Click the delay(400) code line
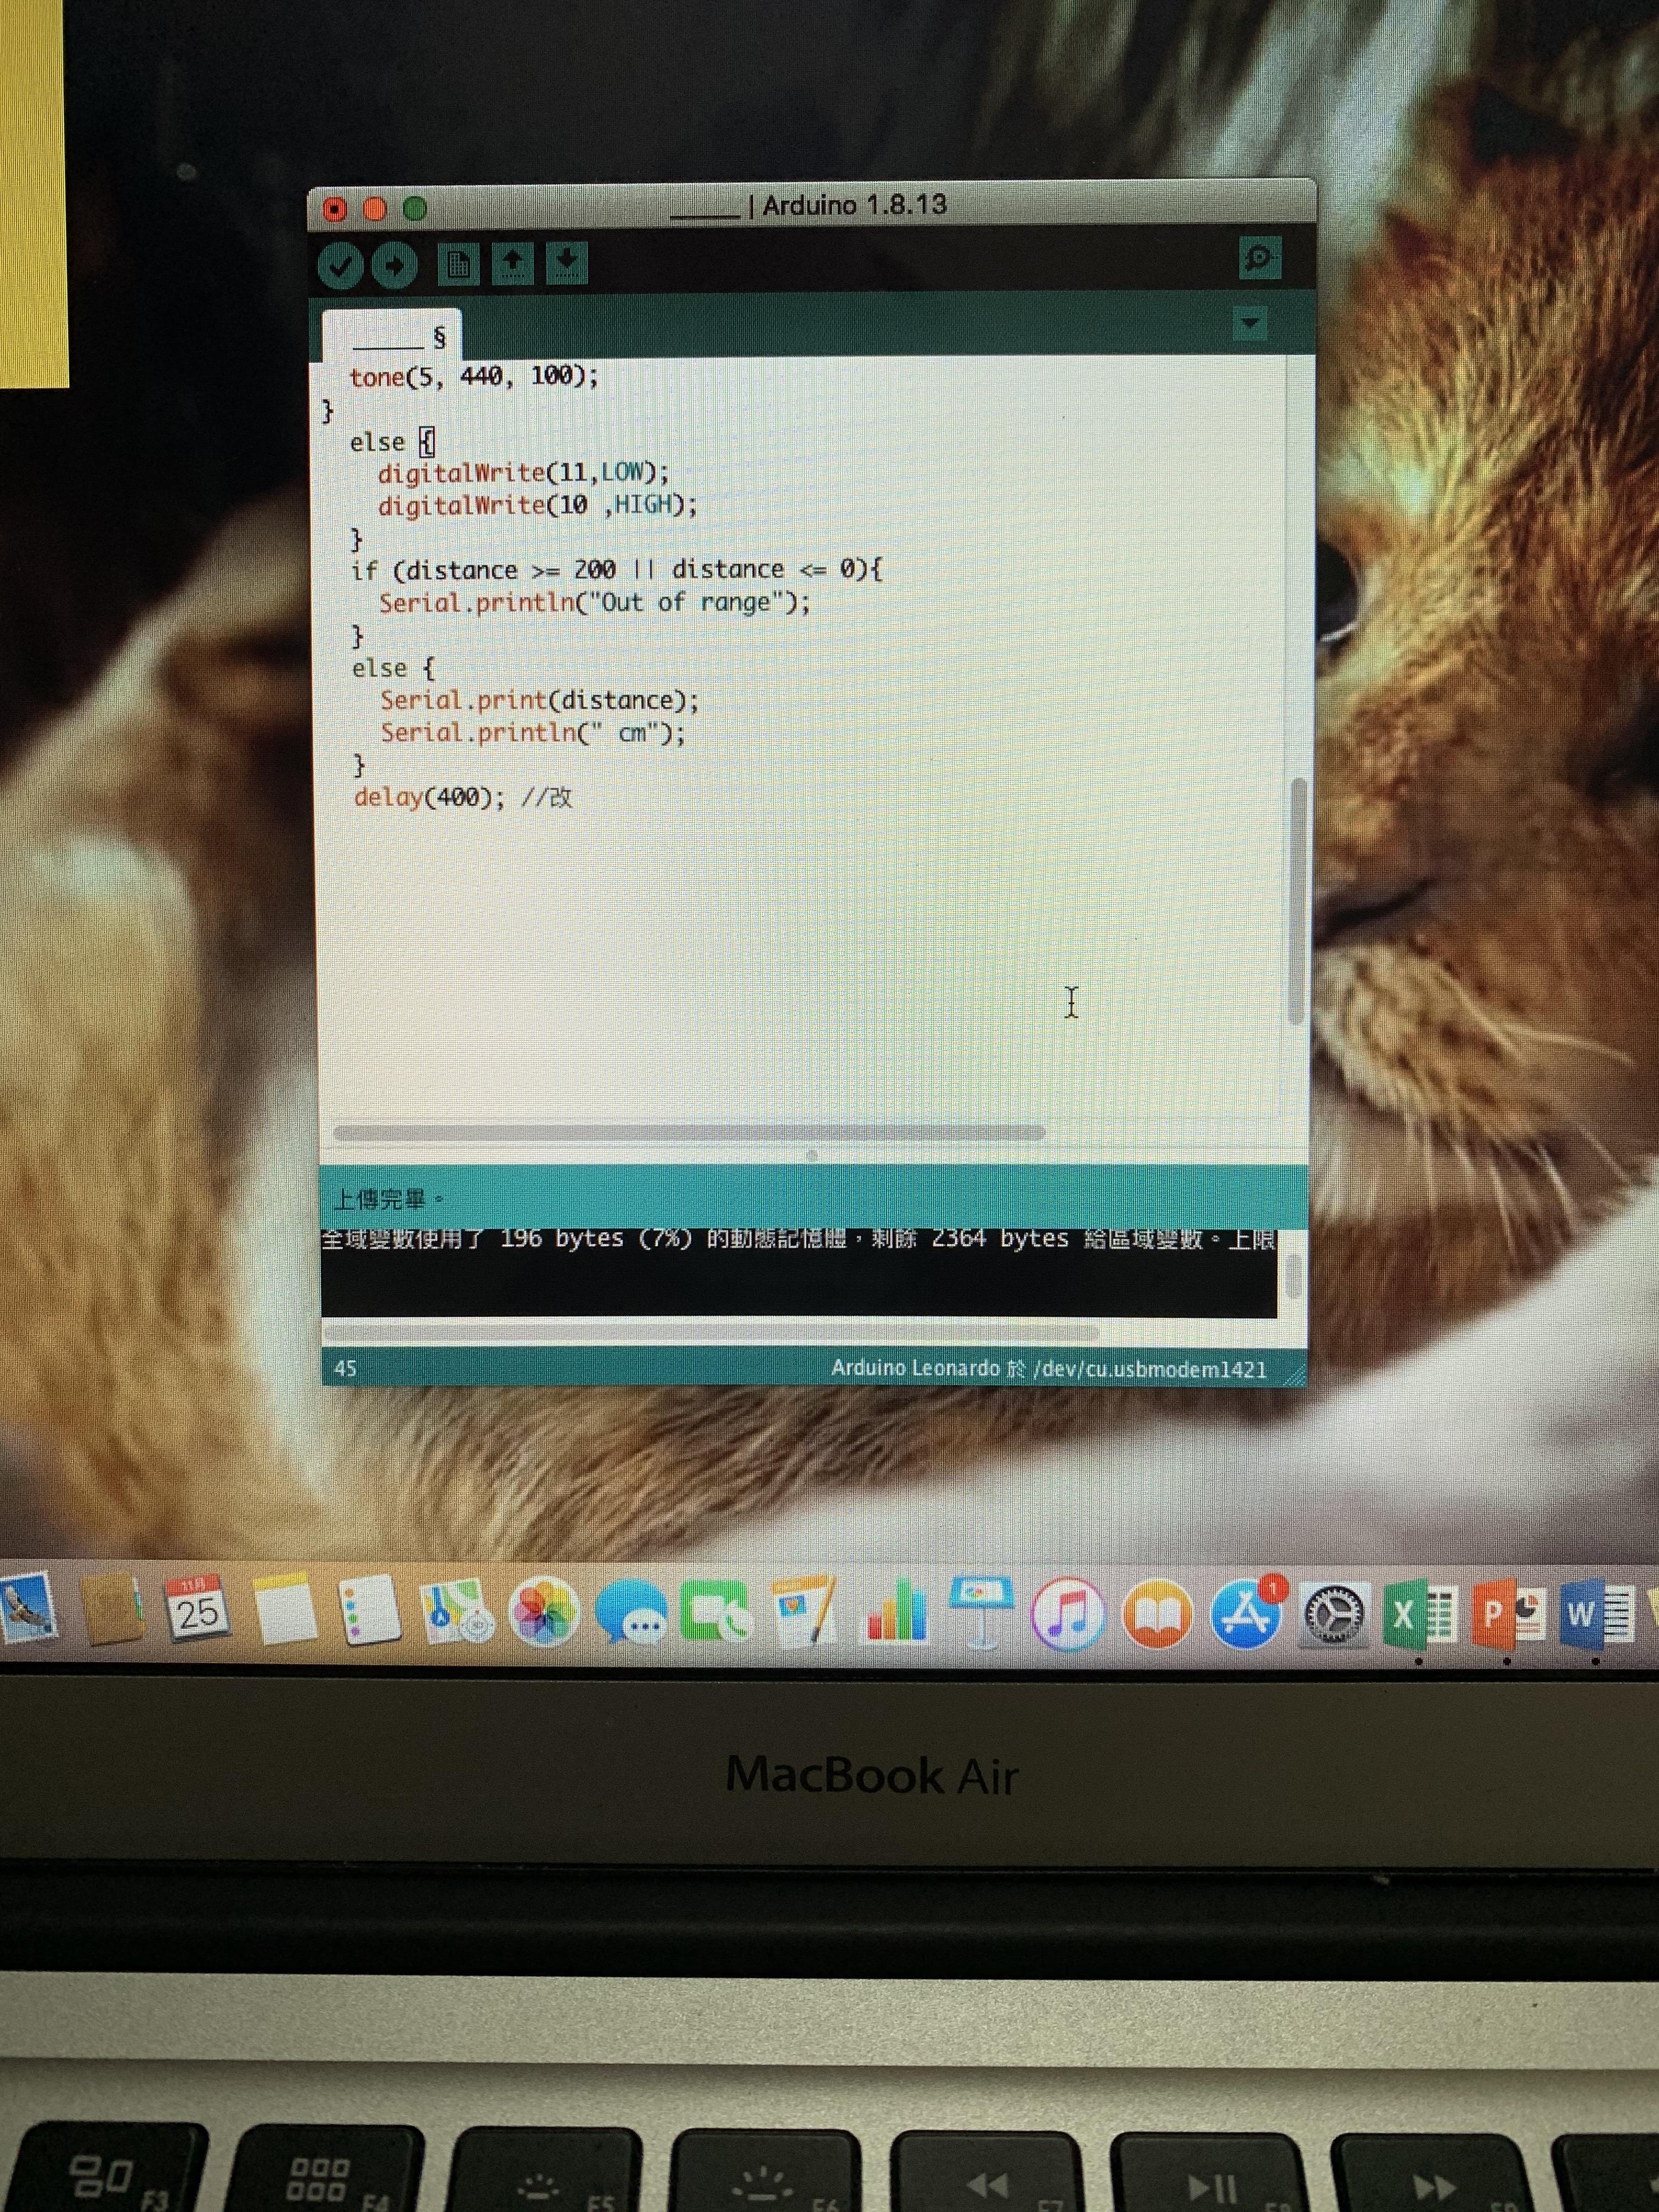 (x=430, y=798)
